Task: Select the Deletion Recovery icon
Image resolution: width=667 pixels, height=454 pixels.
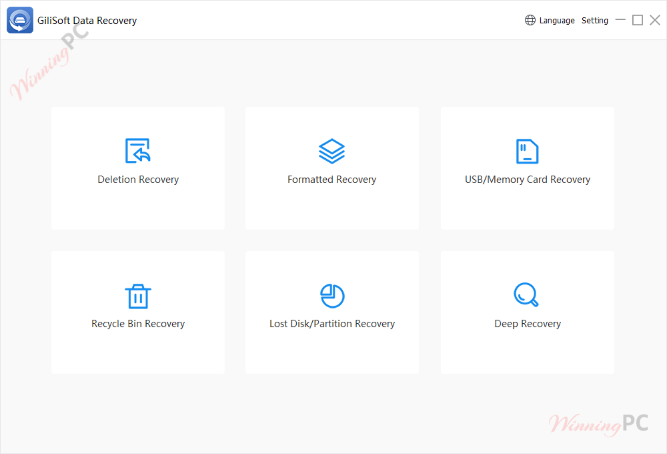Action: click(x=137, y=151)
